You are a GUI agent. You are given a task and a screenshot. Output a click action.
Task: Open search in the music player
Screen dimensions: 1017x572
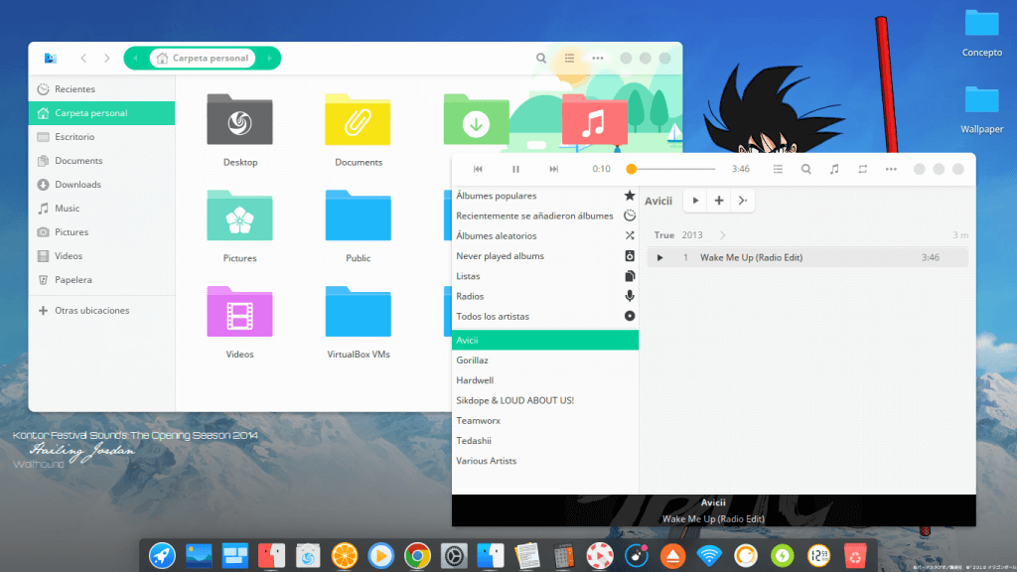tap(806, 169)
